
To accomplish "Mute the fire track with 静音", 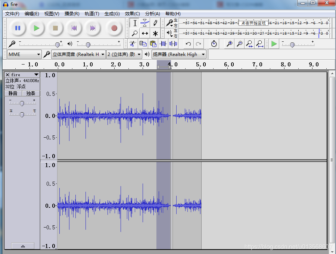I will [x=13, y=93].
